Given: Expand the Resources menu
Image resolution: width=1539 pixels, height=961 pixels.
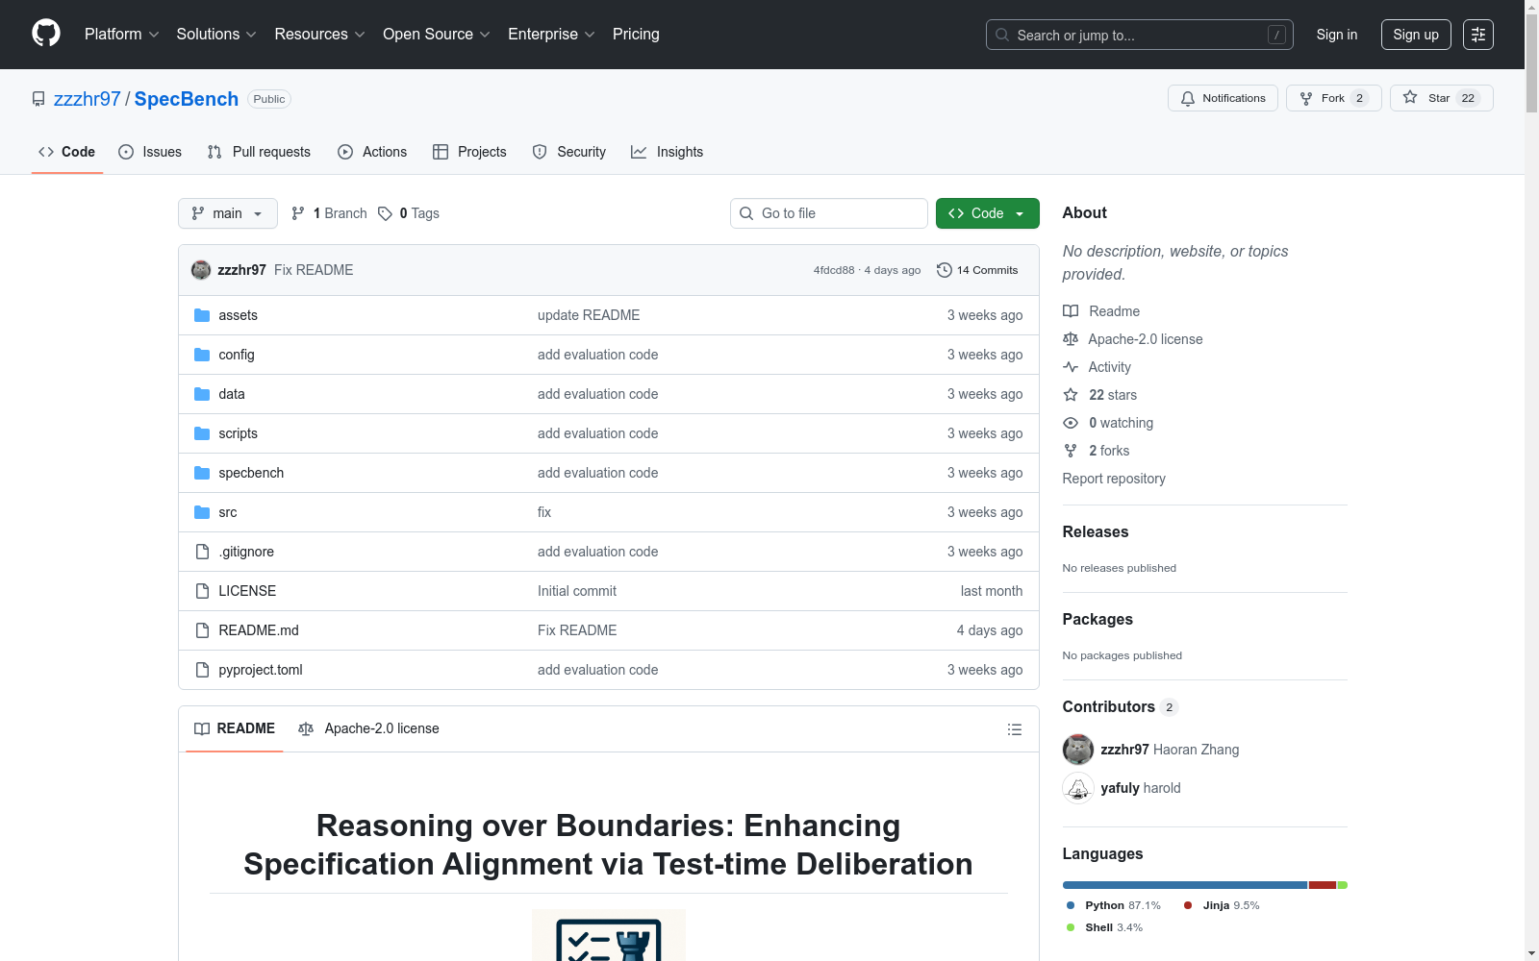Looking at the screenshot, I should (x=320, y=34).
